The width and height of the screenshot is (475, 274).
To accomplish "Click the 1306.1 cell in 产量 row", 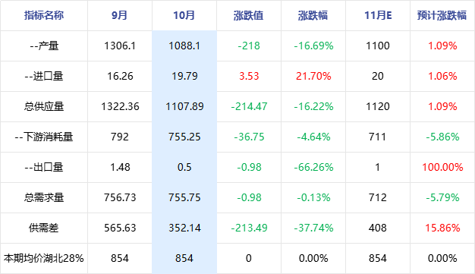I will (120, 46).
